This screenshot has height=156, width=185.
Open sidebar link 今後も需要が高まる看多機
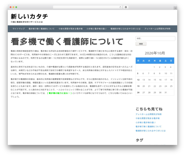(148, 118)
